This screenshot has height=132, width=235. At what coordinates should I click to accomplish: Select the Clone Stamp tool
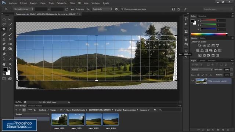pyautogui.click(x=4, y=39)
